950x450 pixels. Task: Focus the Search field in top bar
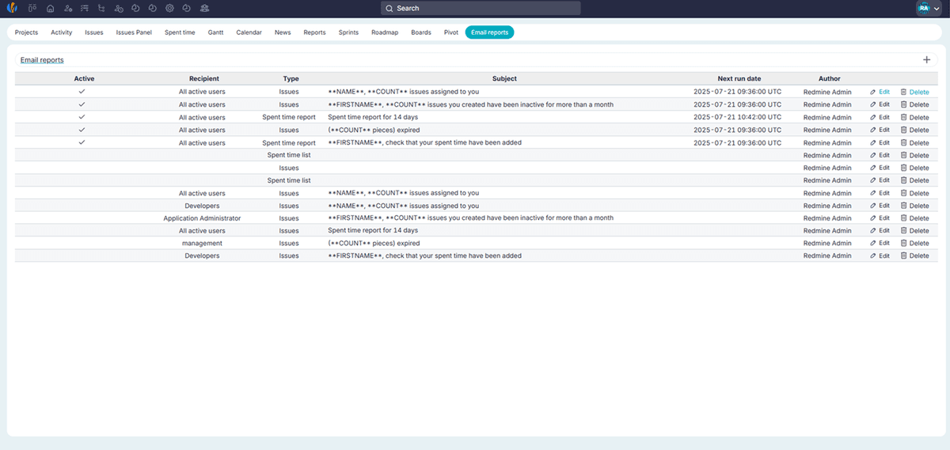(481, 8)
